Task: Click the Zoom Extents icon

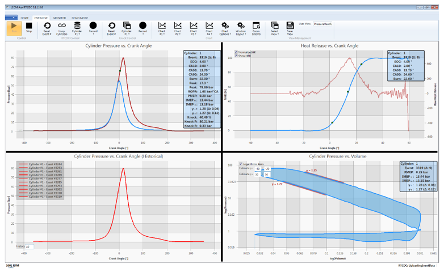Action: pyautogui.click(x=256, y=25)
